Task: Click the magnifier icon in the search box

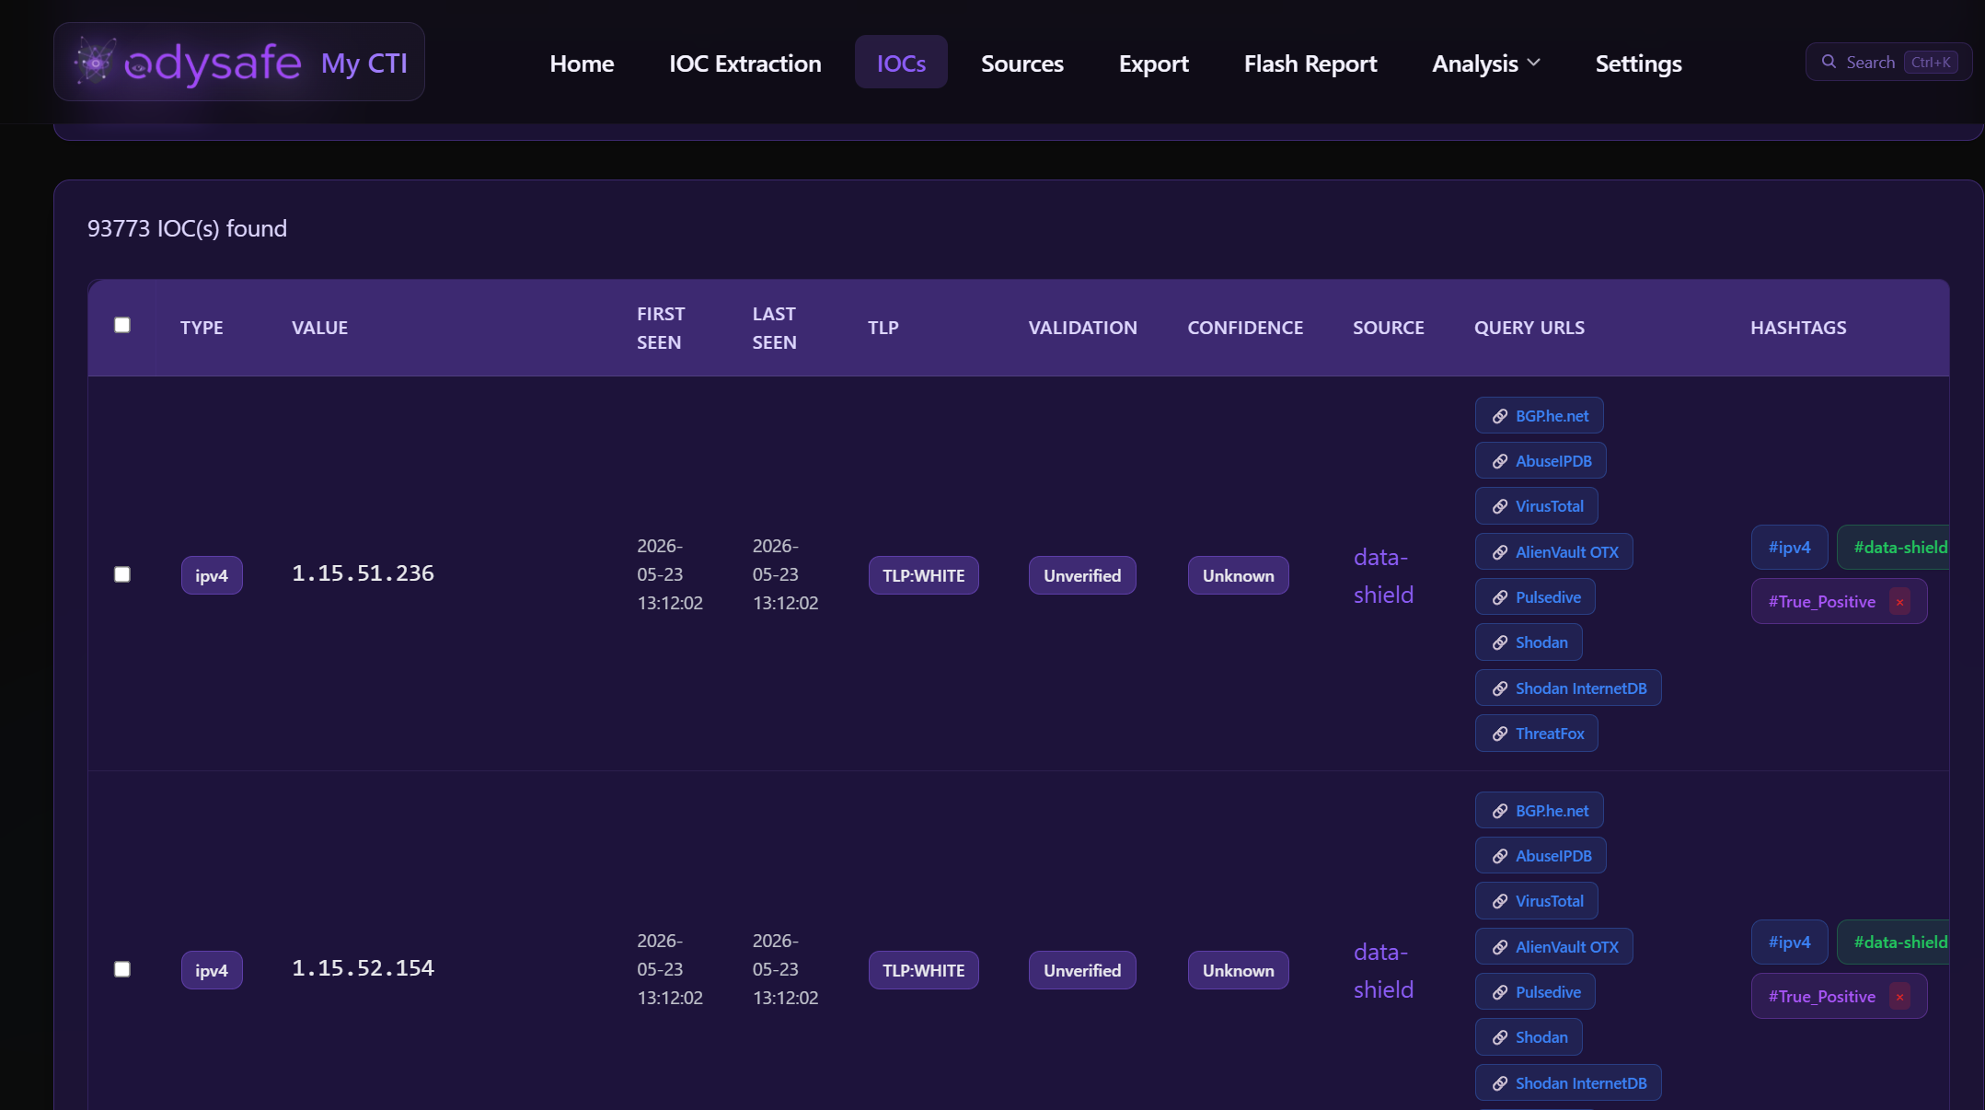Action: 1829,62
